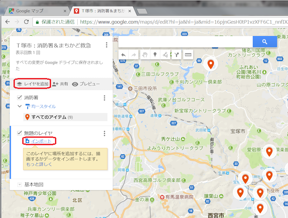Select the ruler measure distance tool
This screenshot has width=288, height=218.
click(188, 54)
